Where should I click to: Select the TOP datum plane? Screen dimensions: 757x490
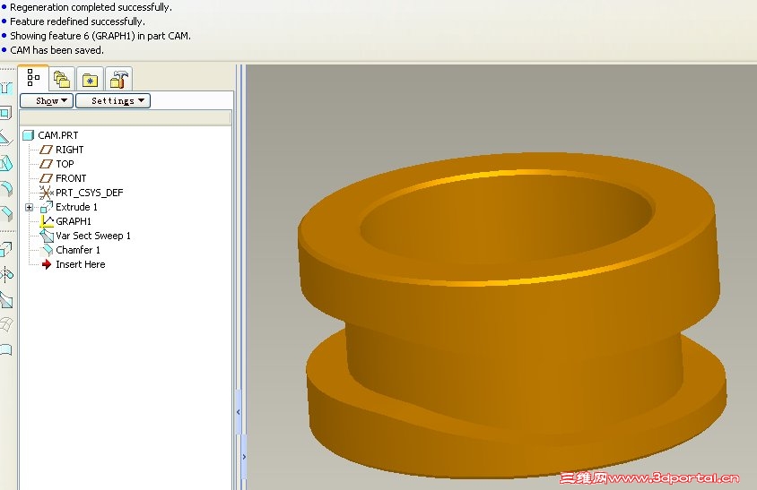57,164
